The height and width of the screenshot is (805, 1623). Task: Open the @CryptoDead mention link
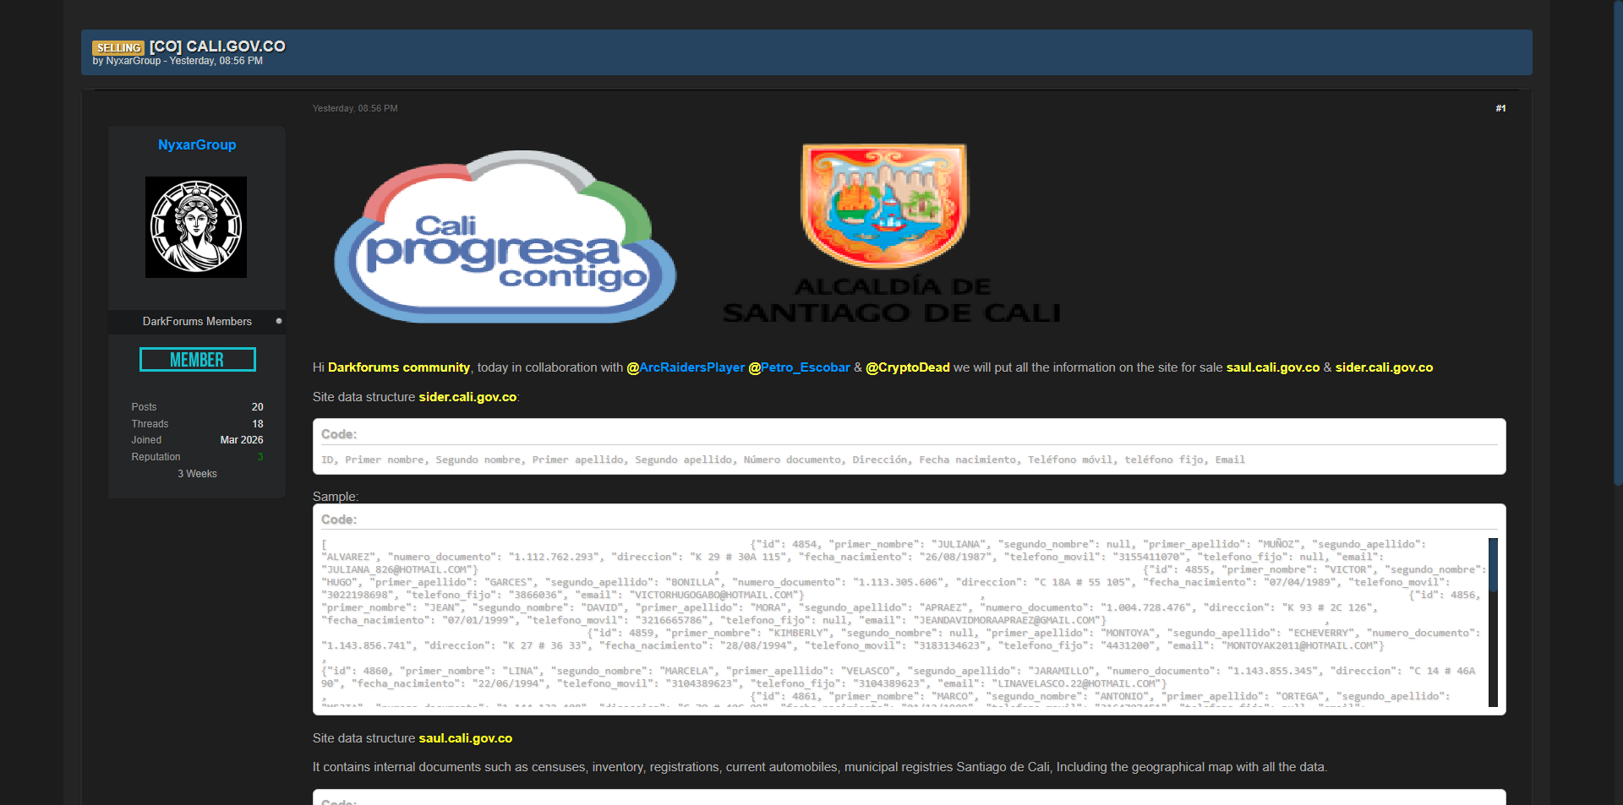click(x=907, y=367)
